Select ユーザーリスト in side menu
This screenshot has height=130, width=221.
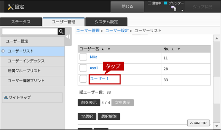click(x=32, y=51)
